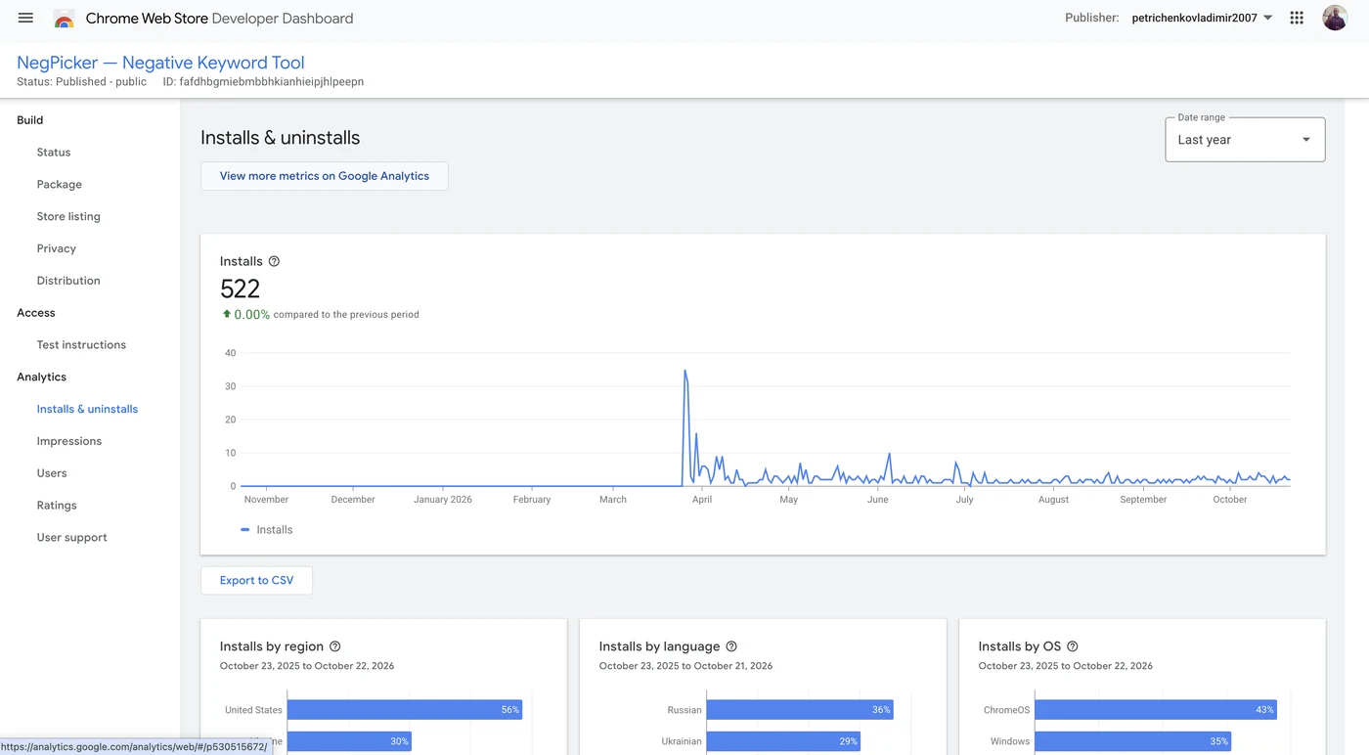
Task: Open NegPicker — Negative Keyword Tool title link
Action: point(160,63)
